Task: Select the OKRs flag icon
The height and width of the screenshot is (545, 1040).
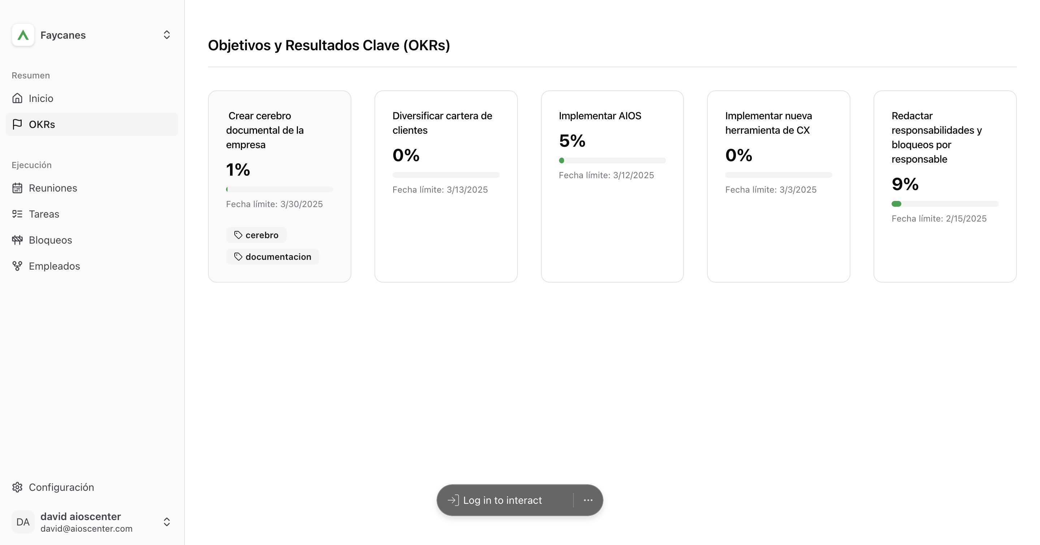Action: 17,124
